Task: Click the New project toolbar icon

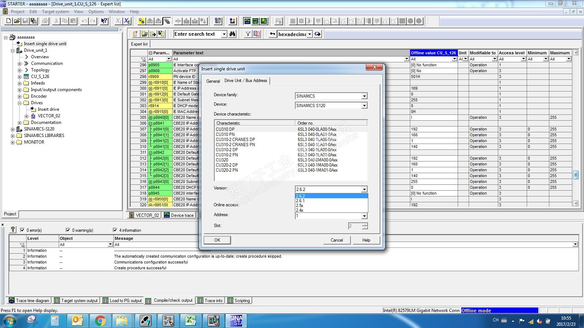Action: pyautogui.click(x=8, y=21)
